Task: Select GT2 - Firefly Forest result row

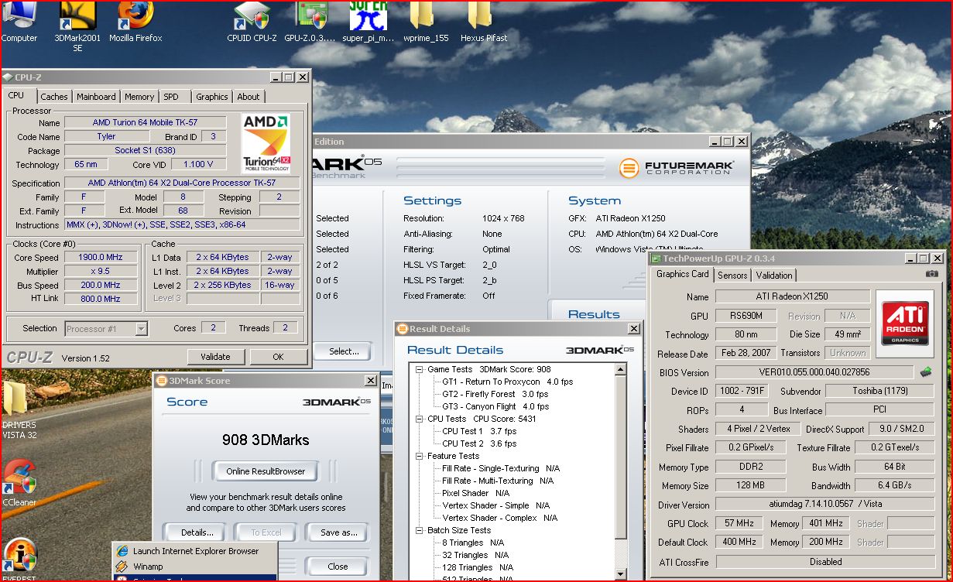Action: [495, 394]
